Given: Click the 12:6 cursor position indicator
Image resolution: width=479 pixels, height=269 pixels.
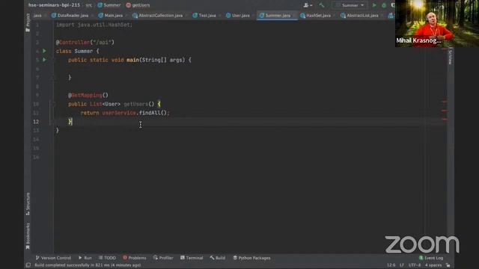Looking at the screenshot, I should [391, 265].
